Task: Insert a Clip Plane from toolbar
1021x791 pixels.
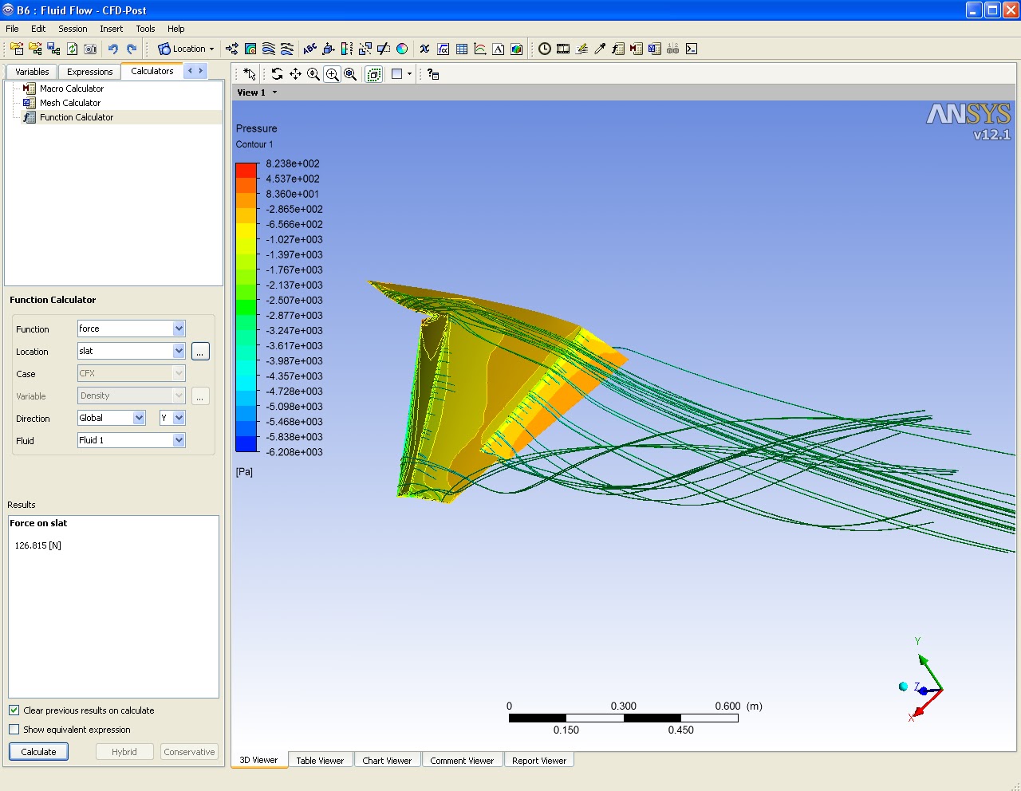Action: tap(384, 49)
